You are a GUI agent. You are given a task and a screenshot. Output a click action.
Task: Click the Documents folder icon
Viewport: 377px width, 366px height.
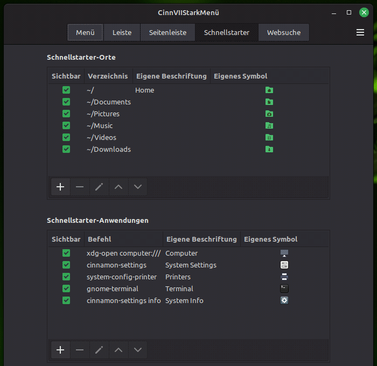[269, 102]
